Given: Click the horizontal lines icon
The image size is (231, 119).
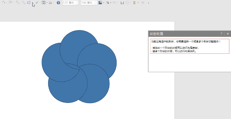Looking at the screenshot, I should coord(50,3).
